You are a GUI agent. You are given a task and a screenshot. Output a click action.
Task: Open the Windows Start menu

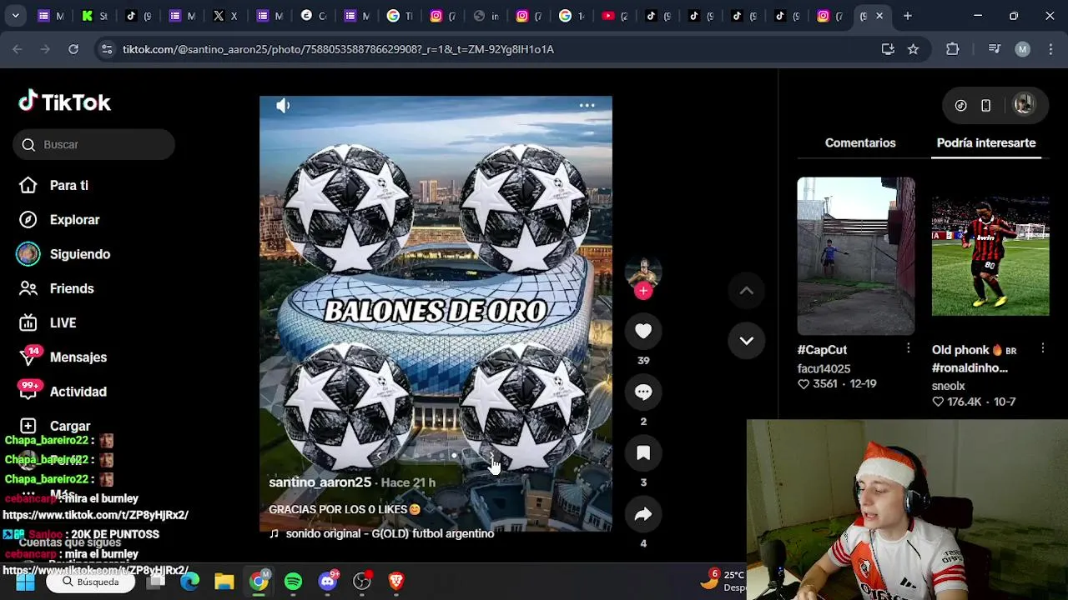tap(25, 582)
